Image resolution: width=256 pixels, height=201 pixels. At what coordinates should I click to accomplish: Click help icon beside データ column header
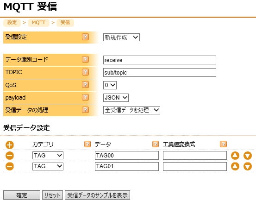[x=156, y=144]
